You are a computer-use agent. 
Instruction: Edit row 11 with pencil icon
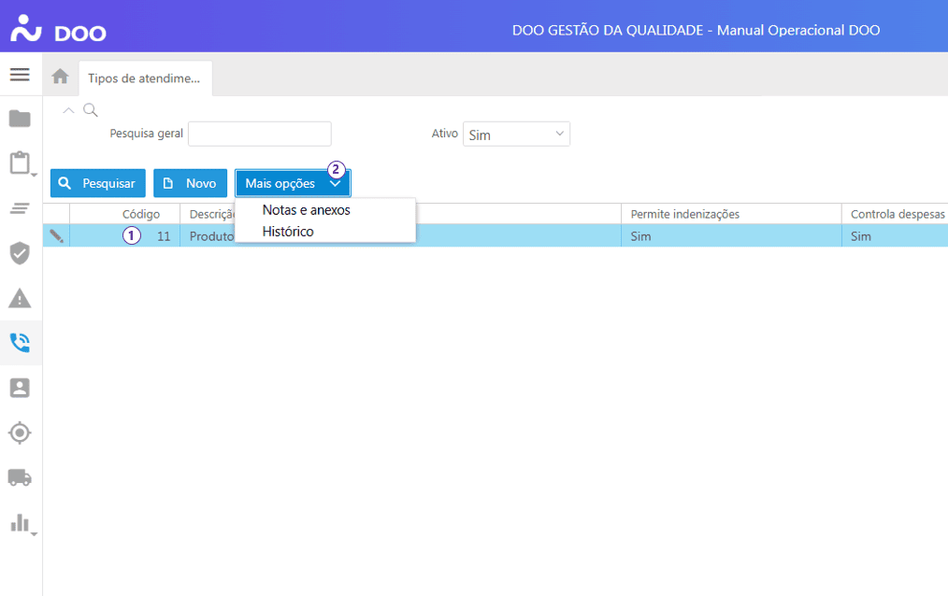point(56,236)
